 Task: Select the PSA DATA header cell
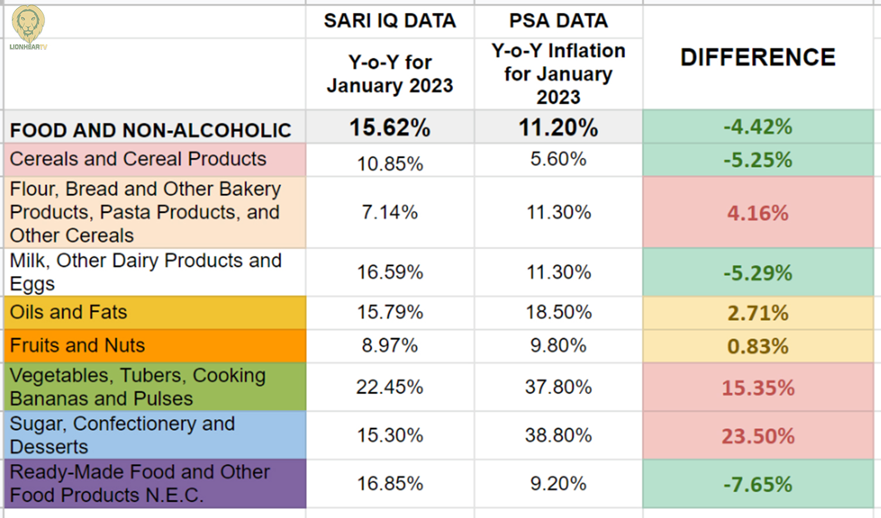(558, 21)
